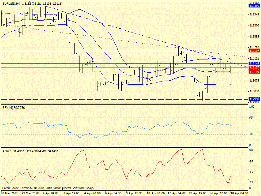Click the 16 Apr 20:00 time label
This screenshot has width=261, height=196.
pyautogui.click(x=218, y=193)
